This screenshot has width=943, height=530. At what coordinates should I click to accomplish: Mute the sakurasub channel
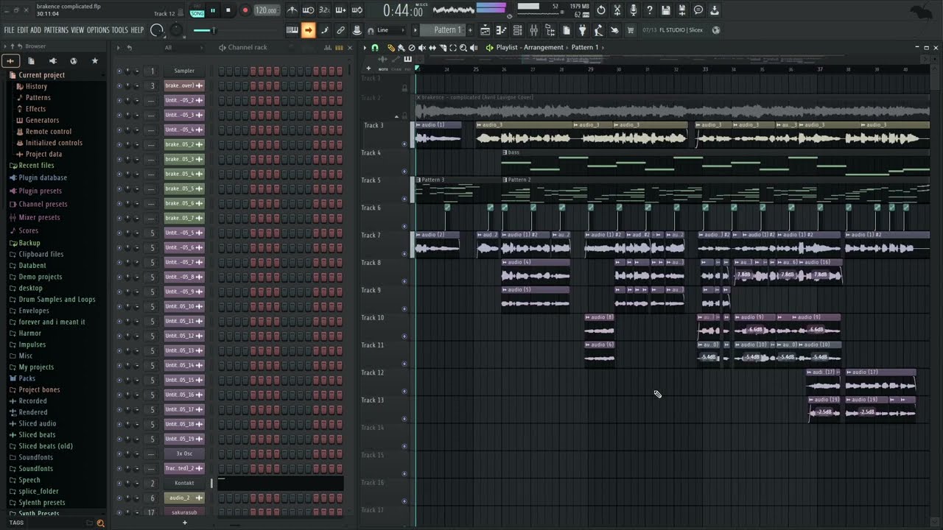119,512
